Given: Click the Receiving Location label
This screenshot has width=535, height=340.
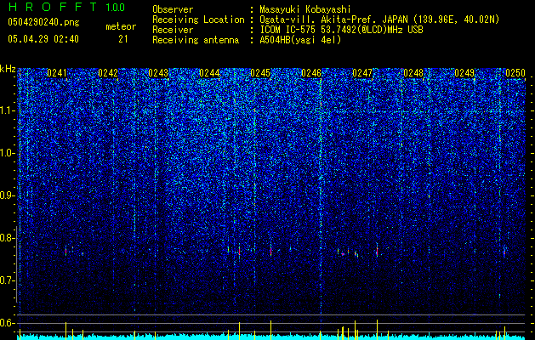Looking at the screenshot, I should tap(198, 20).
